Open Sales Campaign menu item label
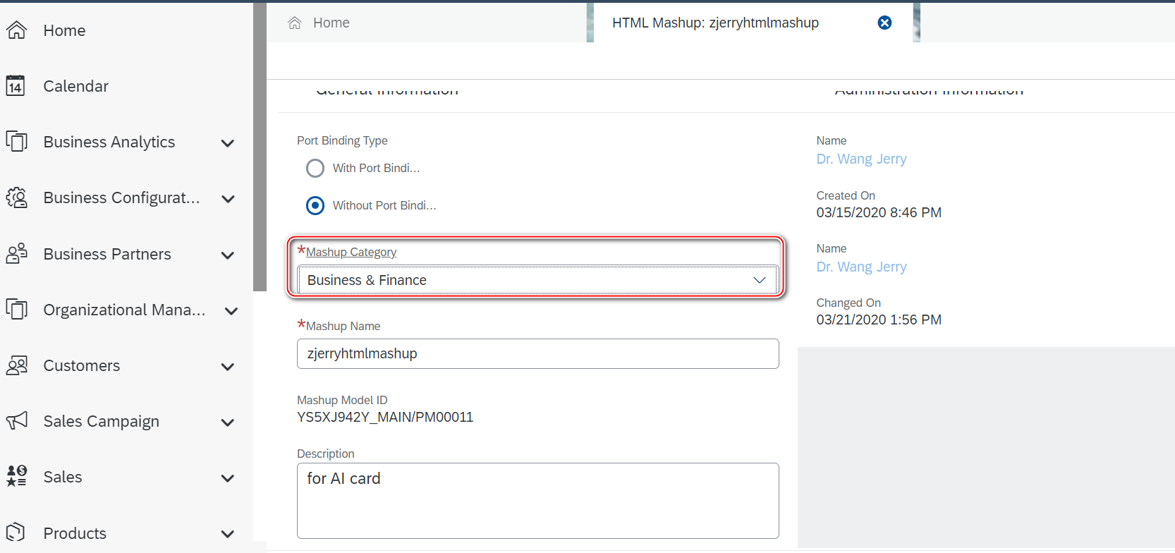Image resolution: width=1175 pixels, height=553 pixels. (102, 421)
